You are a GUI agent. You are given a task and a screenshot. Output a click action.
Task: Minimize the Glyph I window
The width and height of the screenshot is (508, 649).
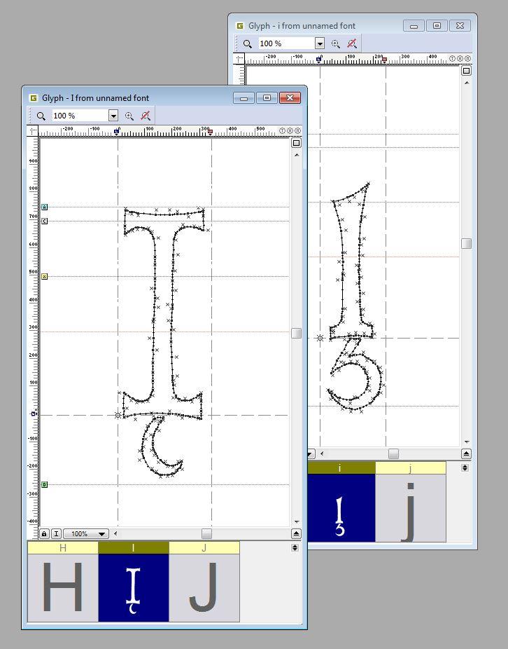pyautogui.click(x=244, y=98)
